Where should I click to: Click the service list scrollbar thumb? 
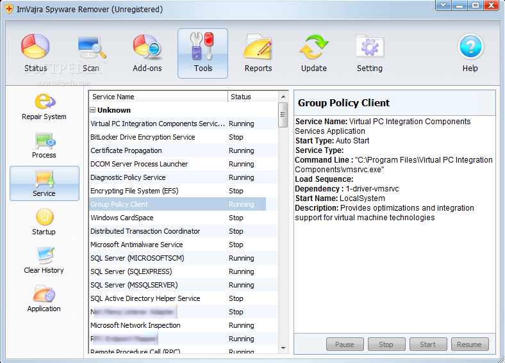(x=283, y=115)
